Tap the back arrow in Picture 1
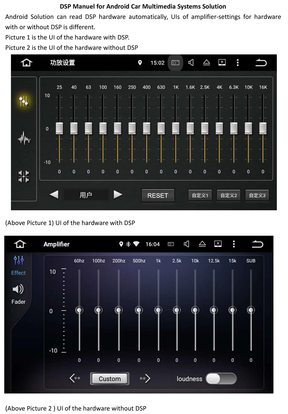Screen dimensions: 288x414 click(261, 62)
